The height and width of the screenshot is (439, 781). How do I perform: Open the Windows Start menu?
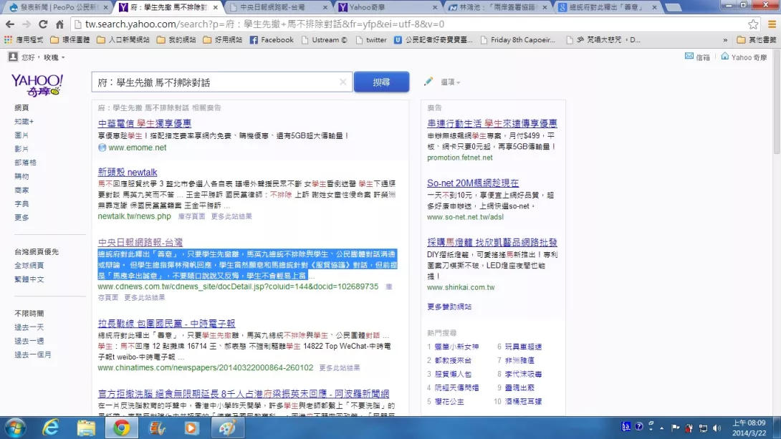tap(16, 428)
